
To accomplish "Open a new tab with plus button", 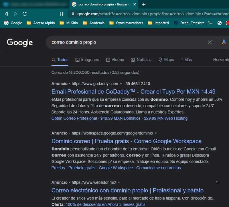I will pos(144,4).
